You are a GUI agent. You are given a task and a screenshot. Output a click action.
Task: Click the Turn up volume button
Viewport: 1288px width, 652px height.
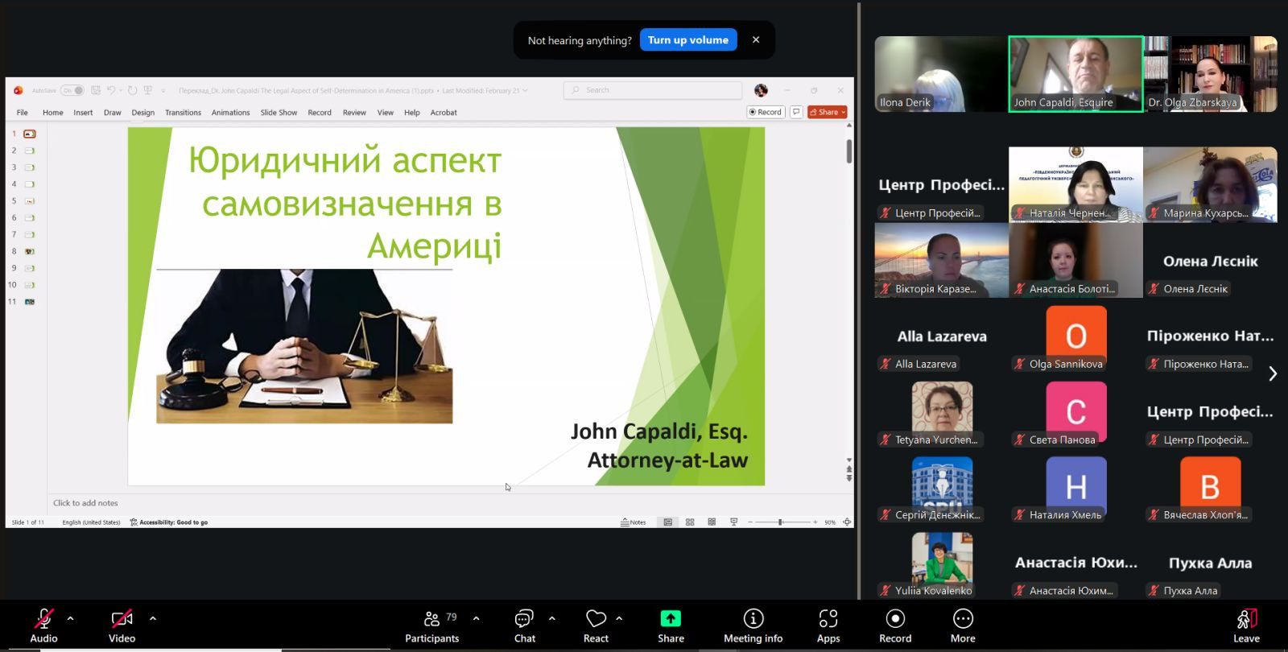[688, 39]
